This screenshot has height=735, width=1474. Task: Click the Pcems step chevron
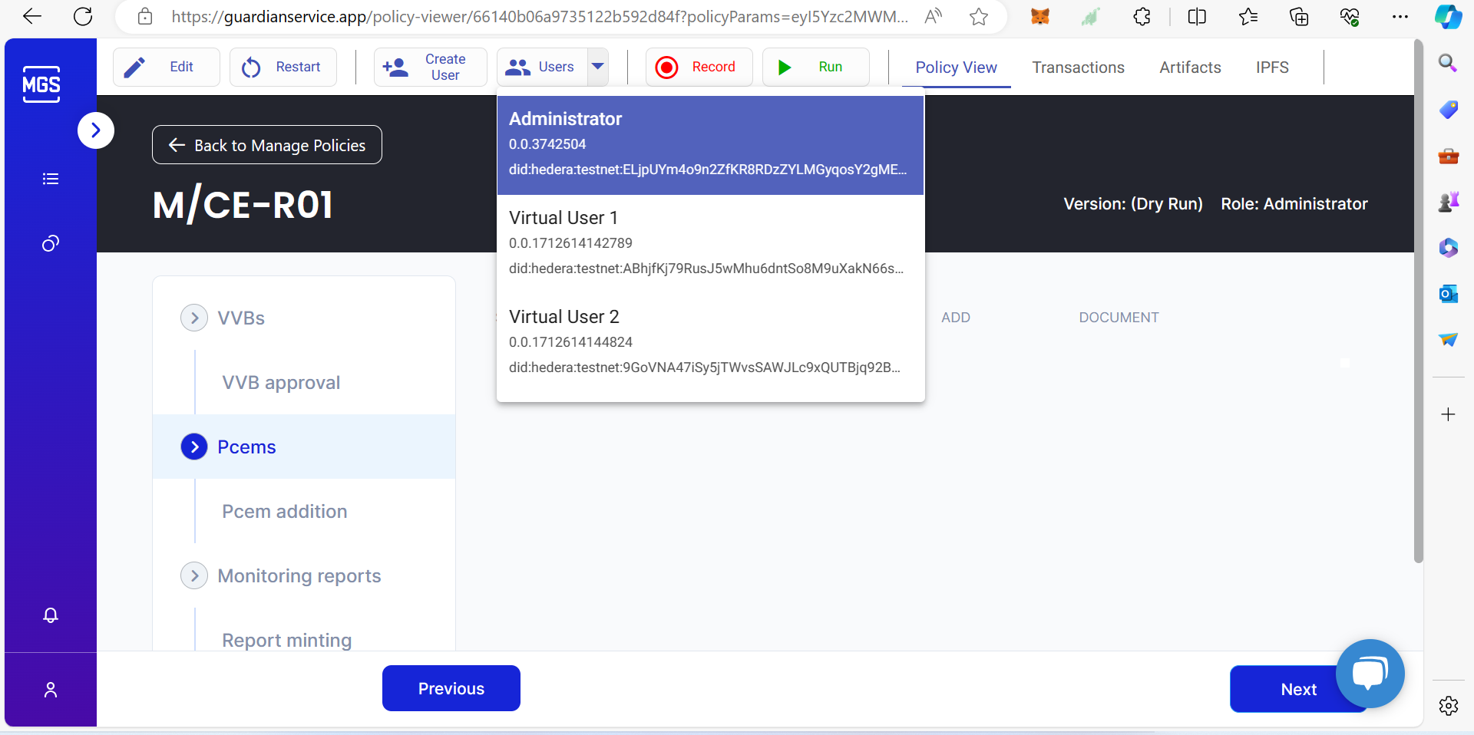pos(194,447)
